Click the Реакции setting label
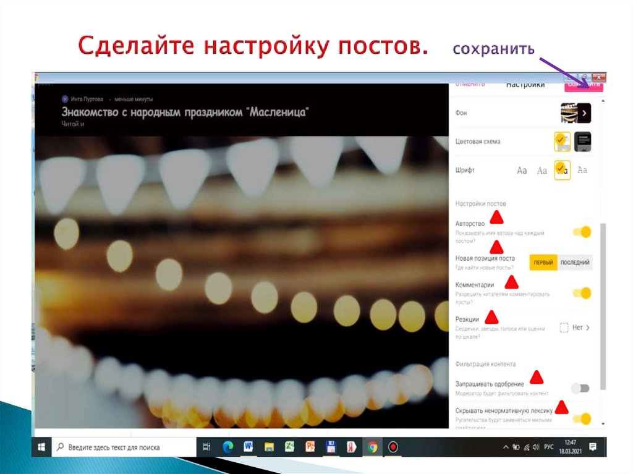 (467, 320)
